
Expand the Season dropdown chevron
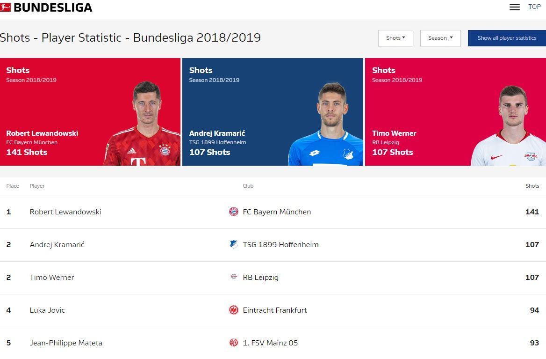[452, 38]
